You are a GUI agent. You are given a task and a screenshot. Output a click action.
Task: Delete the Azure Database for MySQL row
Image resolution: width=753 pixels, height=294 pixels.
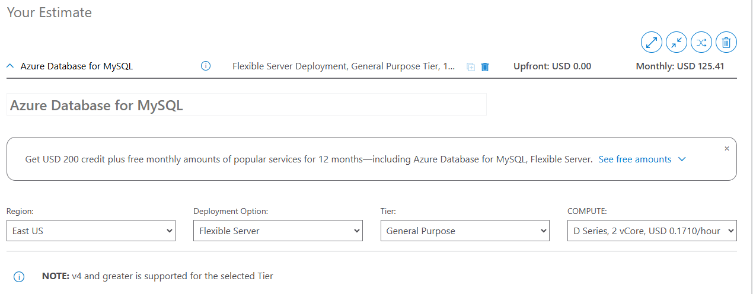point(485,67)
